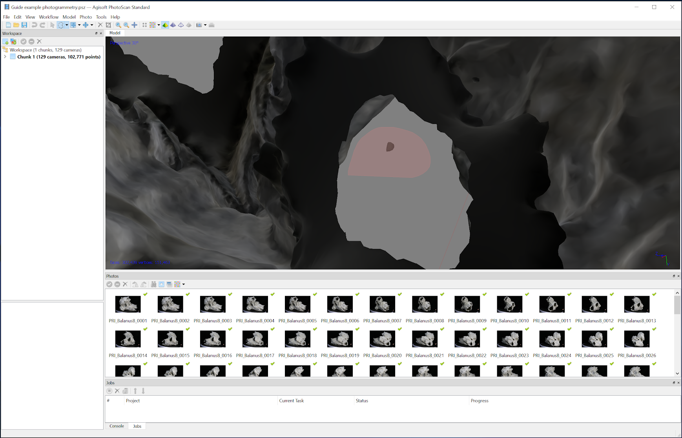Select the blue Move Object arrows tool

(x=86, y=25)
